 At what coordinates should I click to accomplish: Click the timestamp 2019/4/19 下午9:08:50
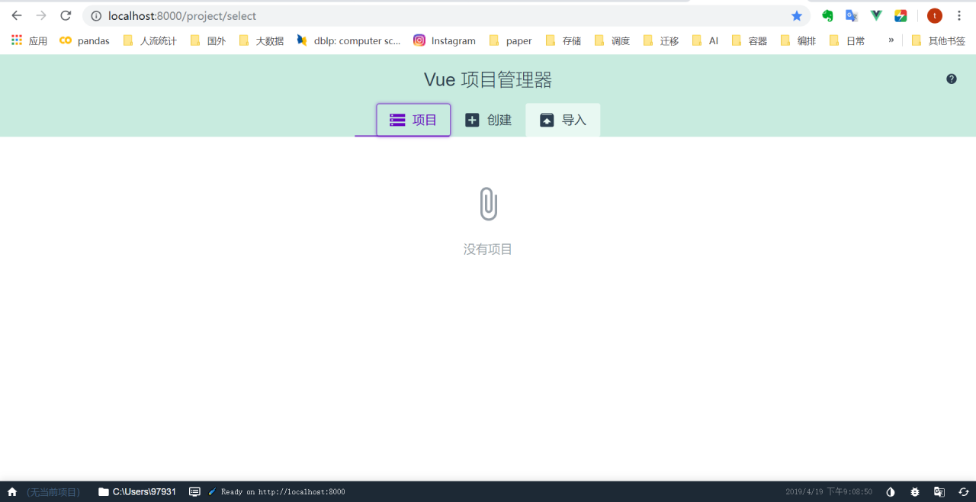coord(829,492)
